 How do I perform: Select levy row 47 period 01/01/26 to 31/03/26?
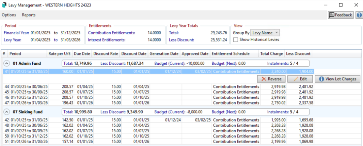coord(158,102)
